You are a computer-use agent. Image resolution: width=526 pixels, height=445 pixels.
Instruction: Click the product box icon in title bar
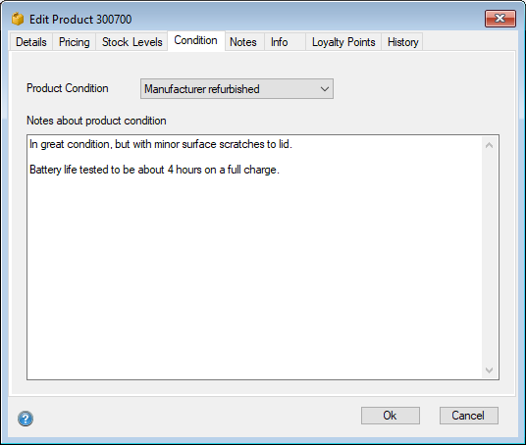point(18,19)
